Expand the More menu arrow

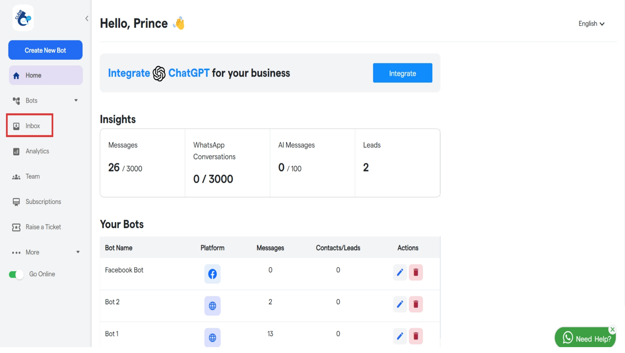pyautogui.click(x=78, y=252)
